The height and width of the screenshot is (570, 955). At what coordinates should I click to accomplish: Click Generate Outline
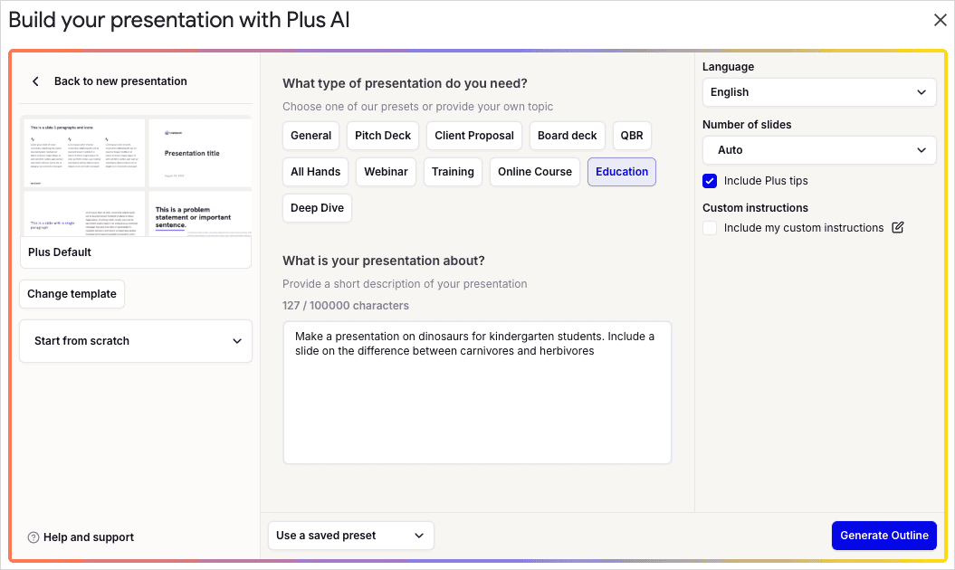883,536
